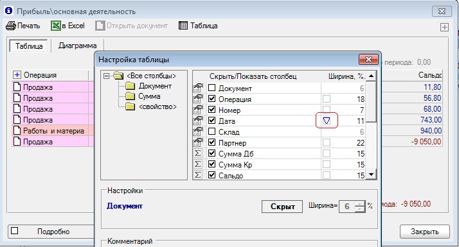The width and height of the screenshot is (459, 247).
Task: Open the Таблица settings toolbar icon
Action: click(x=183, y=26)
